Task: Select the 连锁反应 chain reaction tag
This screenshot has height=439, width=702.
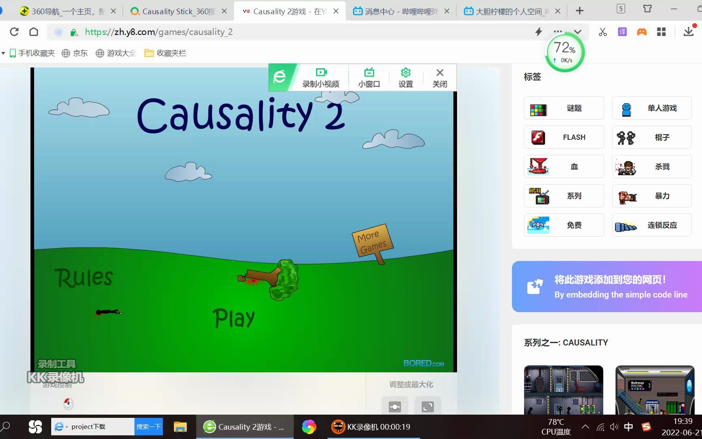Action: (652, 225)
